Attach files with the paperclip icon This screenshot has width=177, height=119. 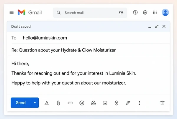click(58, 103)
